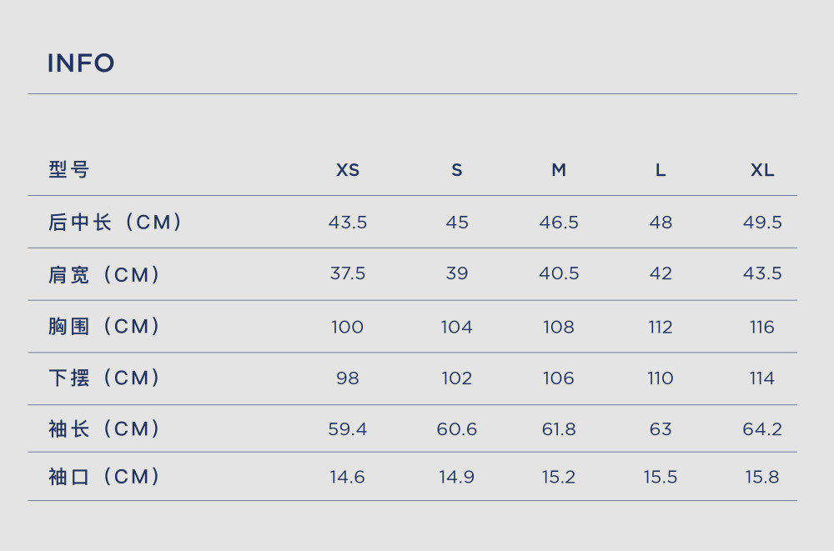Image resolution: width=834 pixels, height=551 pixels.
Task: Click the 116 chest value for XL
Action: pos(762,327)
